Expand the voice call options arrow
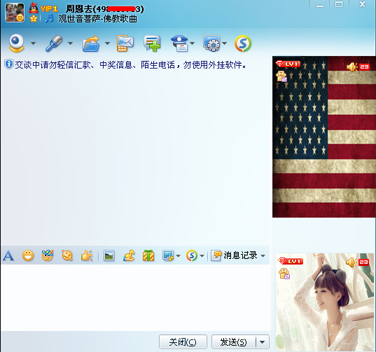Screen dimensions: 376x352 70,43
